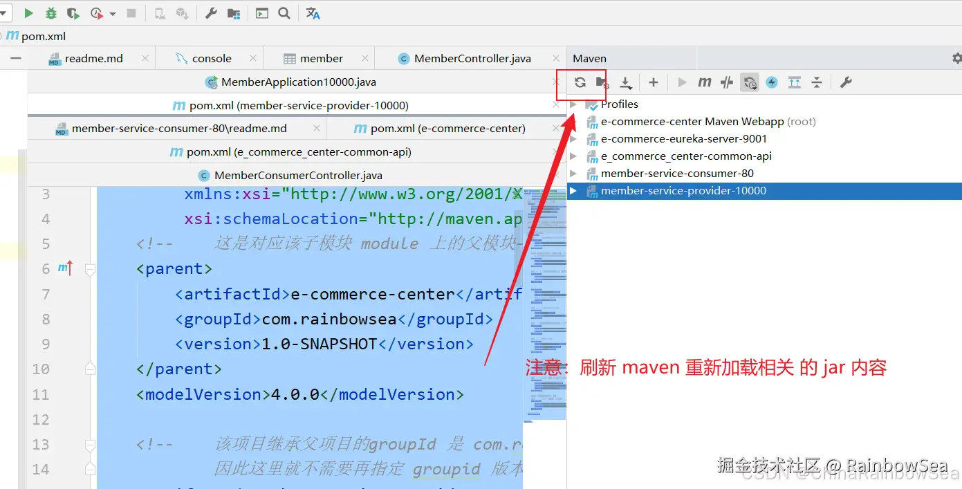Click 4.0.0 in the modelVersion line
962x489 pixels.
295,394
